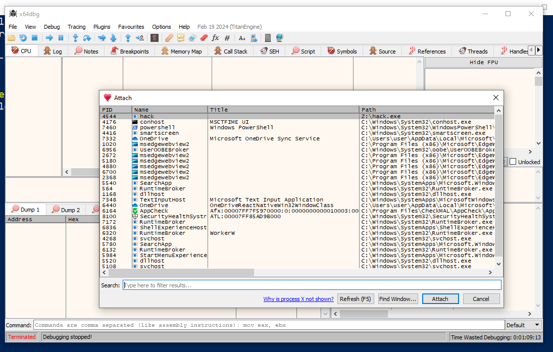
Task: Open the Default command type dropdown
Action: [523, 325]
